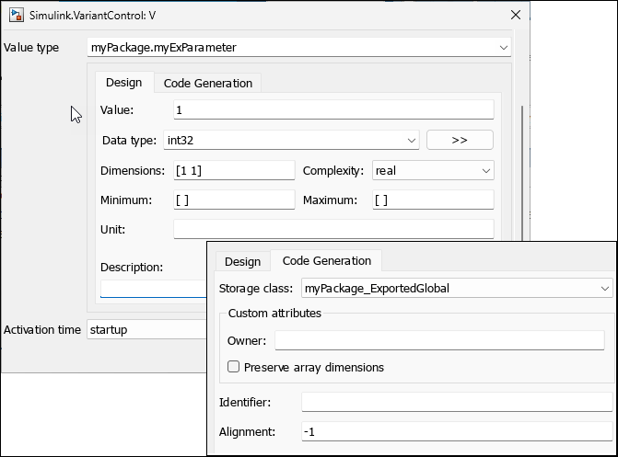Click the Value input field
Screen dimensions: 618x457
pos(332,110)
